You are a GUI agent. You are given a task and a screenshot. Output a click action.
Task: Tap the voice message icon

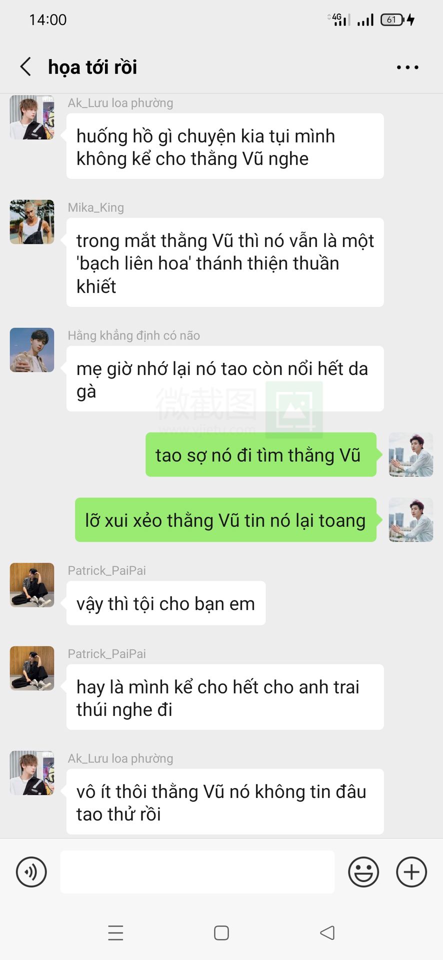[31, 872]
